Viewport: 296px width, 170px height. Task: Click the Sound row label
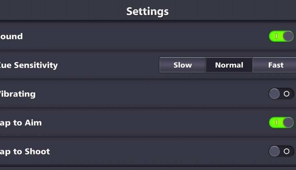(11, 36)
